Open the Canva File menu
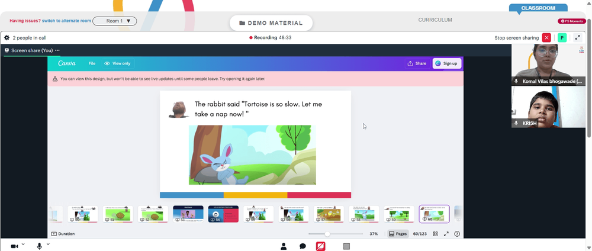The height and width of the screenshot is (251, 592). [x=92, y=63]
